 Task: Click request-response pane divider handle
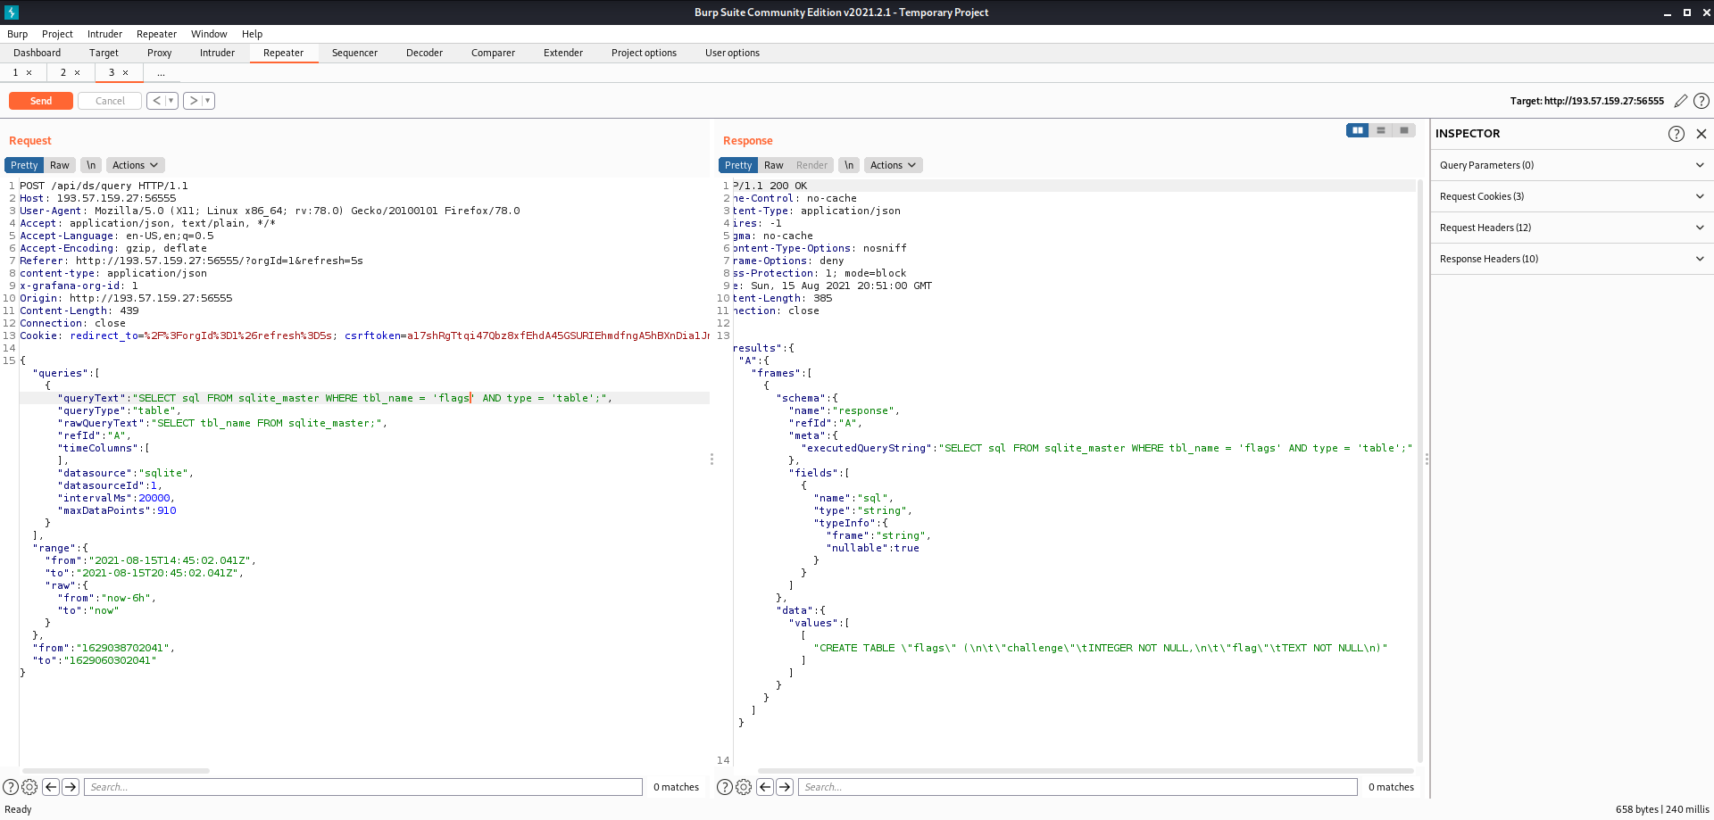(711, 459)
